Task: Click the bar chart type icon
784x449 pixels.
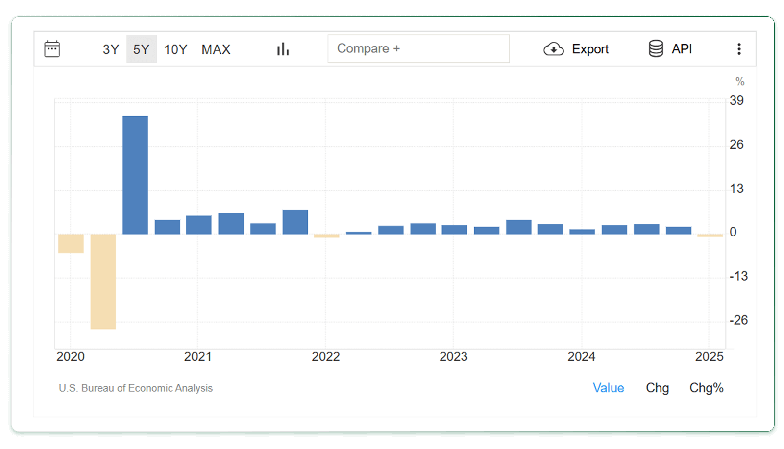Action: 283,49
